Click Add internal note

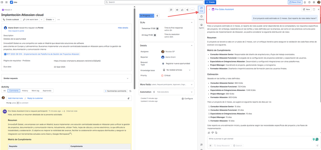coord(15,98)
